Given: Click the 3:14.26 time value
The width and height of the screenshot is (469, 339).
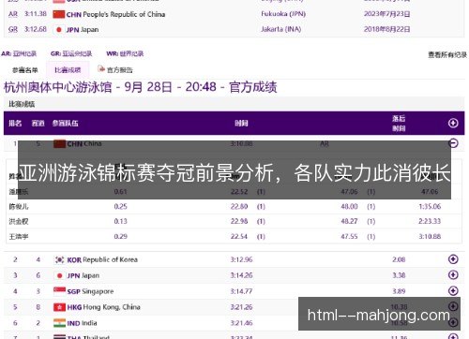Looking at the screenshot, I should (241, 275).
